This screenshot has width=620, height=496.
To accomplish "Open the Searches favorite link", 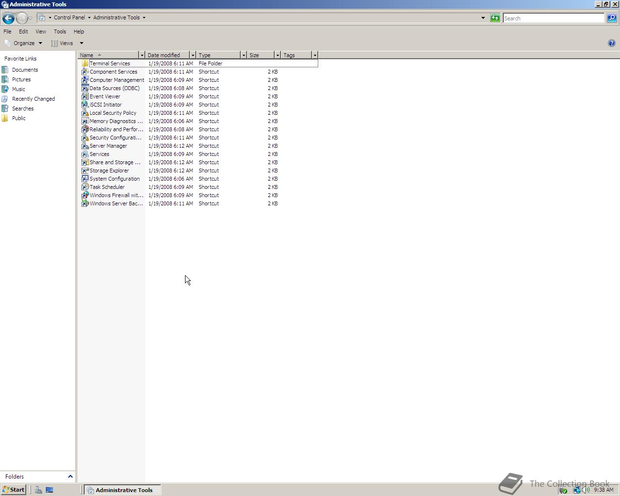I will [23, 108].
